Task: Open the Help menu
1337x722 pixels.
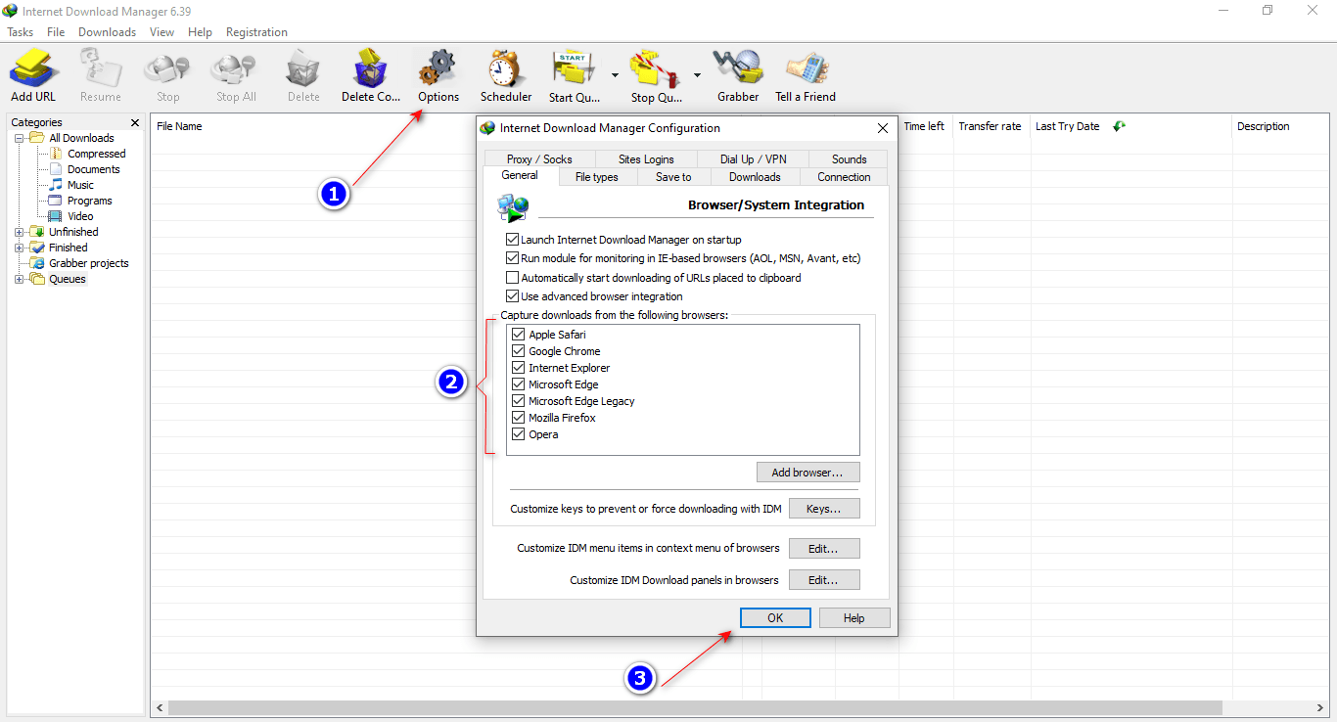Action: [x=200, y=32]
